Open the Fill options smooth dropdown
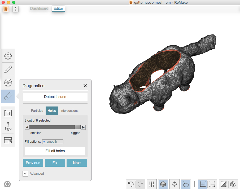The height and width of the screenshot is (190, 240). coord(53,142)
